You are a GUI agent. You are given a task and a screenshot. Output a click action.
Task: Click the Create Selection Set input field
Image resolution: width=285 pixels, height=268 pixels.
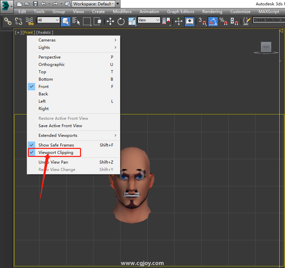[269, 20]
